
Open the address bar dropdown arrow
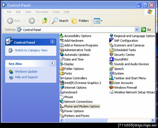click(137, 29)
